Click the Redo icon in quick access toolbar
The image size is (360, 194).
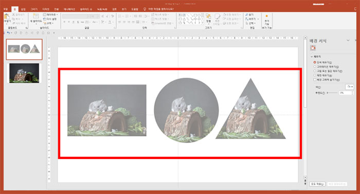click(15, 33)
